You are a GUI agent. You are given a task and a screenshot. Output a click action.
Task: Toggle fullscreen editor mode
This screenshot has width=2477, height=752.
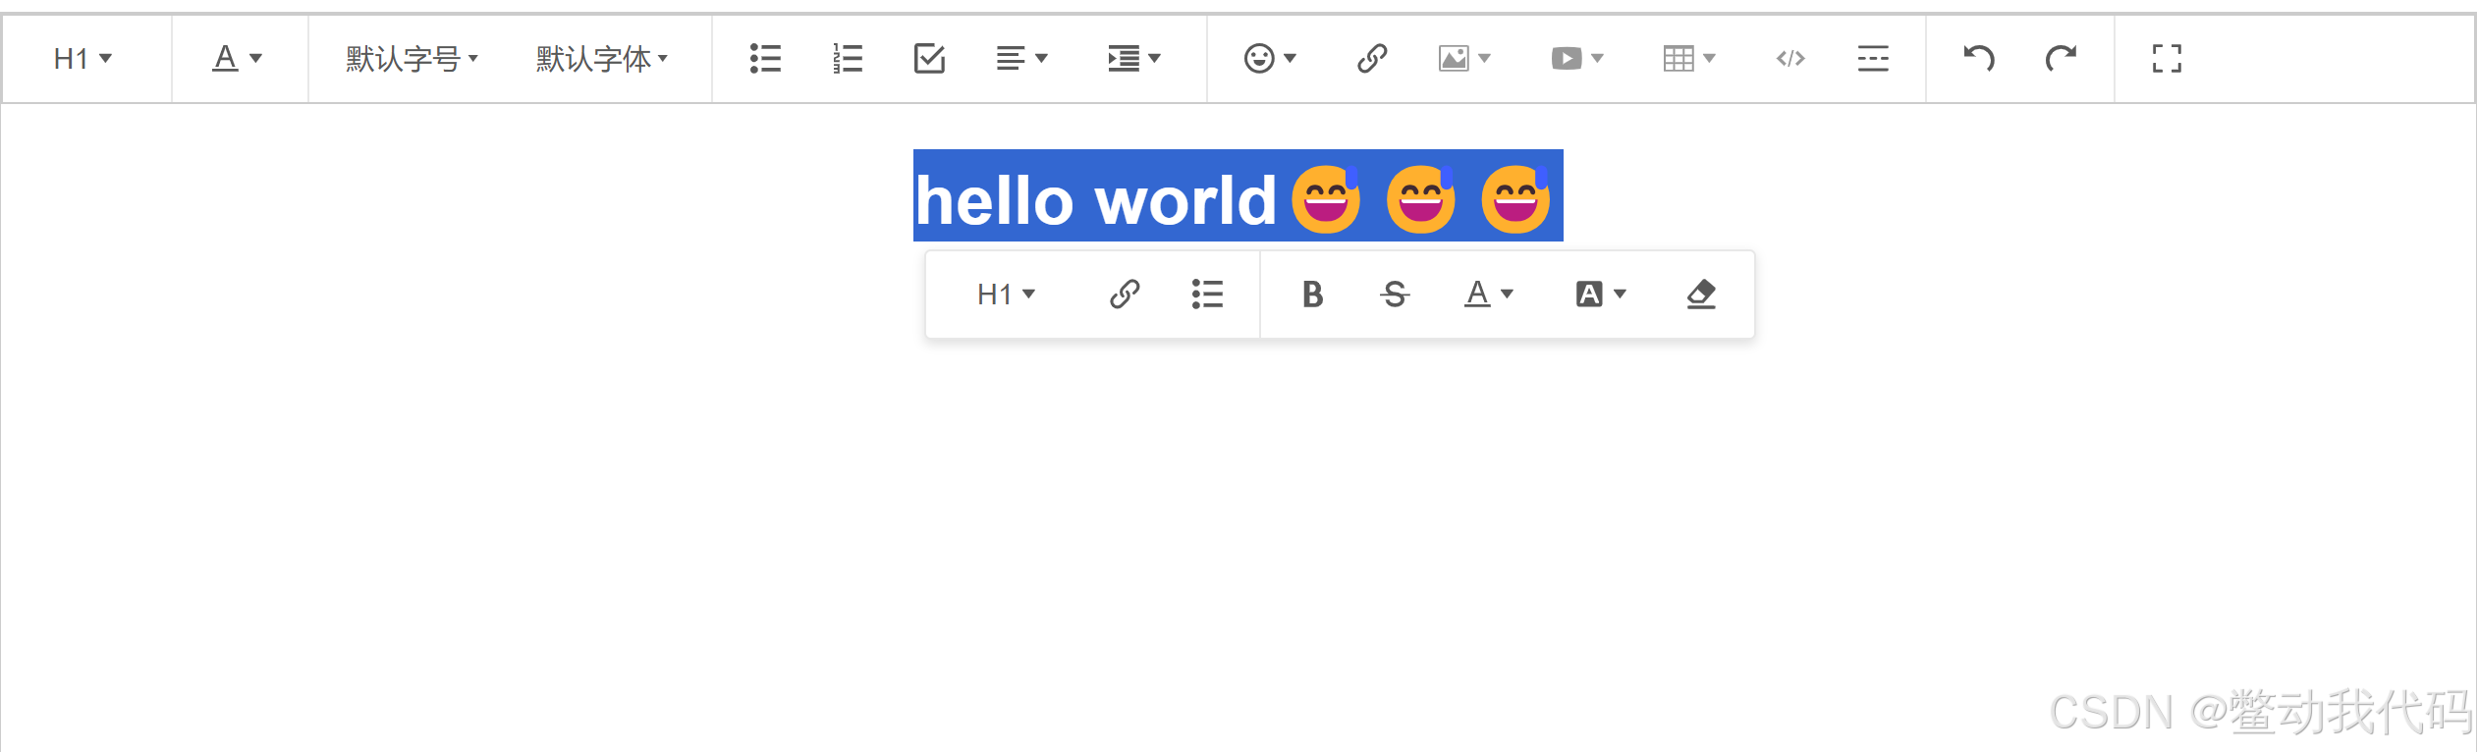coord(2167,59)
